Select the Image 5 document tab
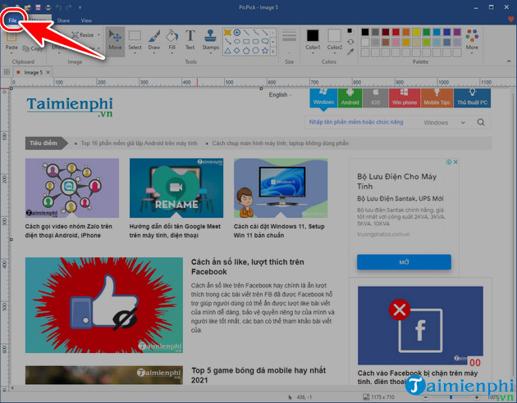The width and height of the screenshot is (517, 403). pyautogui.click(x=33, y=72)
